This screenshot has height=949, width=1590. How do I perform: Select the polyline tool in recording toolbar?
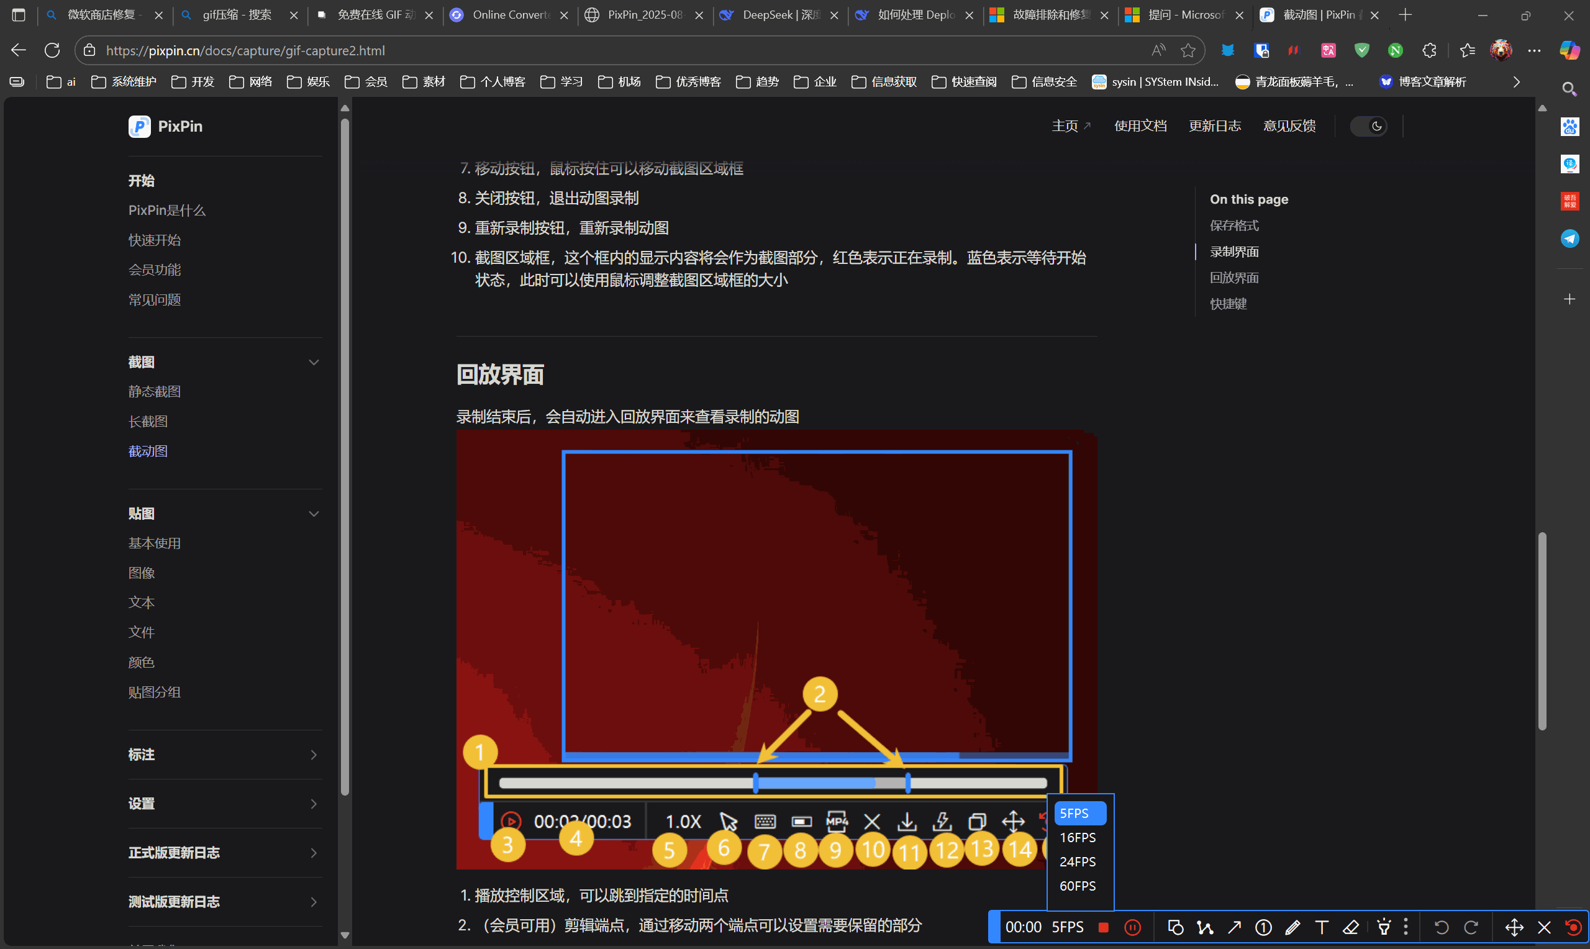(1204, 927)
